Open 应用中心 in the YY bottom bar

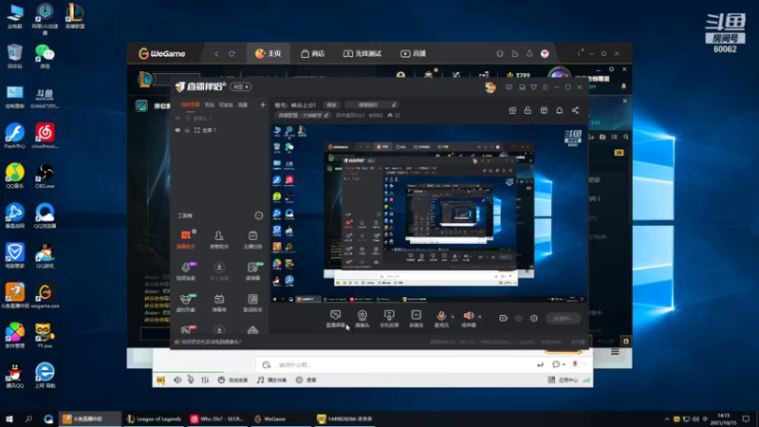(x=563, y=381)
